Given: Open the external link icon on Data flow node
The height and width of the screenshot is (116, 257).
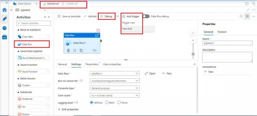Looking at the screenshot, I should click(x=97, y=35).
